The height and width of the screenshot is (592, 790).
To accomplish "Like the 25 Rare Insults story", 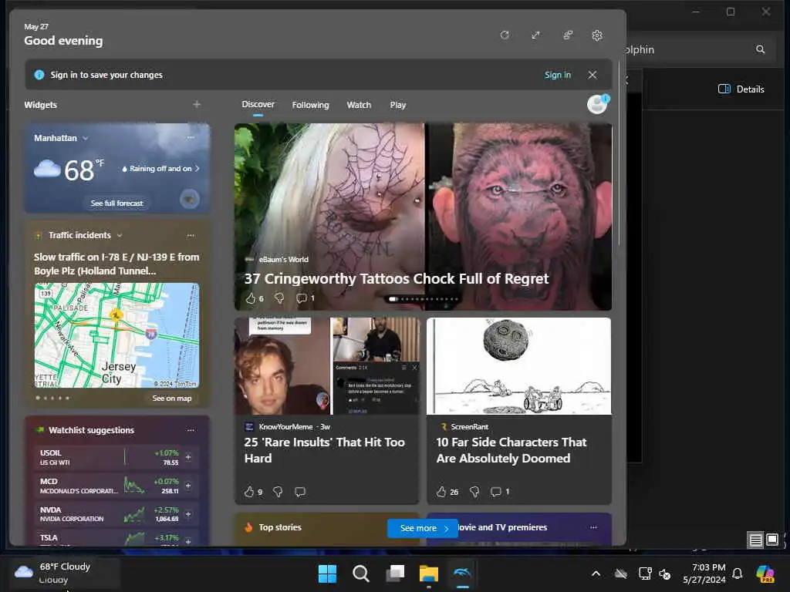I will click(249, 492).
